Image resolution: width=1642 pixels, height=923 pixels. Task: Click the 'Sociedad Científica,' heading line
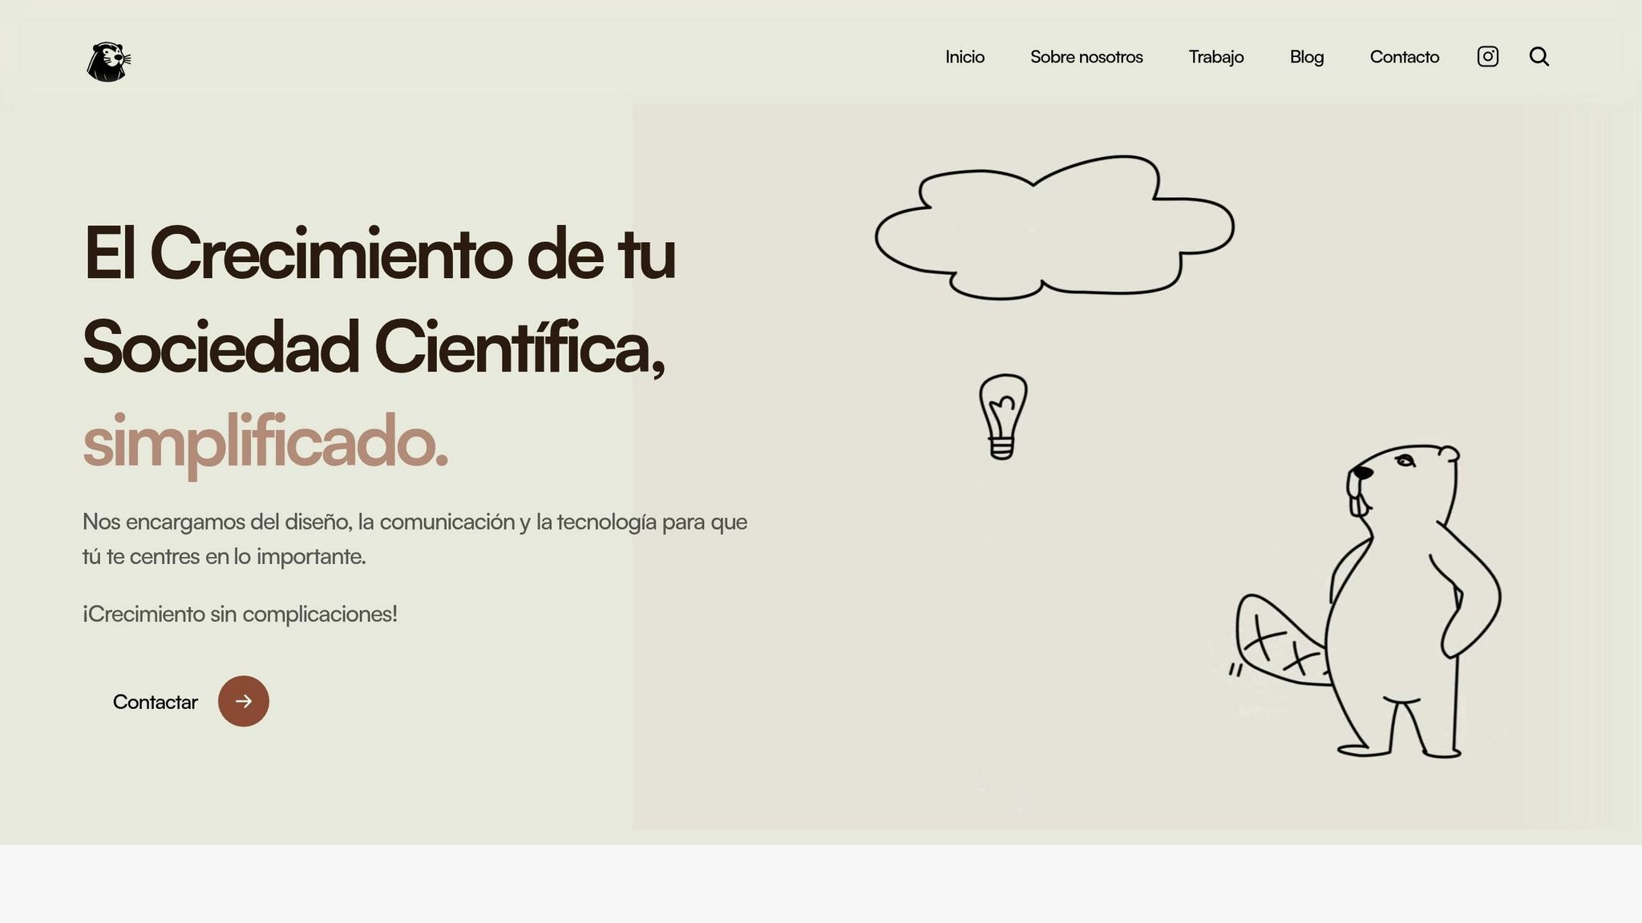click(x=374, y=348)
